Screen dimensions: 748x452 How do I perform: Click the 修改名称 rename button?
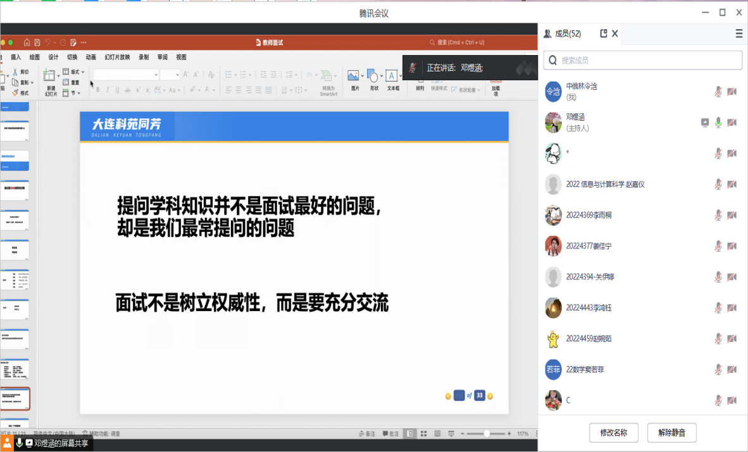(613, 432)
